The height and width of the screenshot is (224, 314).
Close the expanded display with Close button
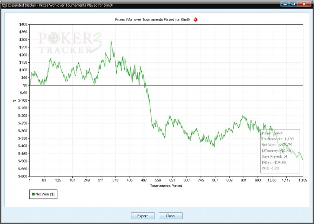[170, 216]
